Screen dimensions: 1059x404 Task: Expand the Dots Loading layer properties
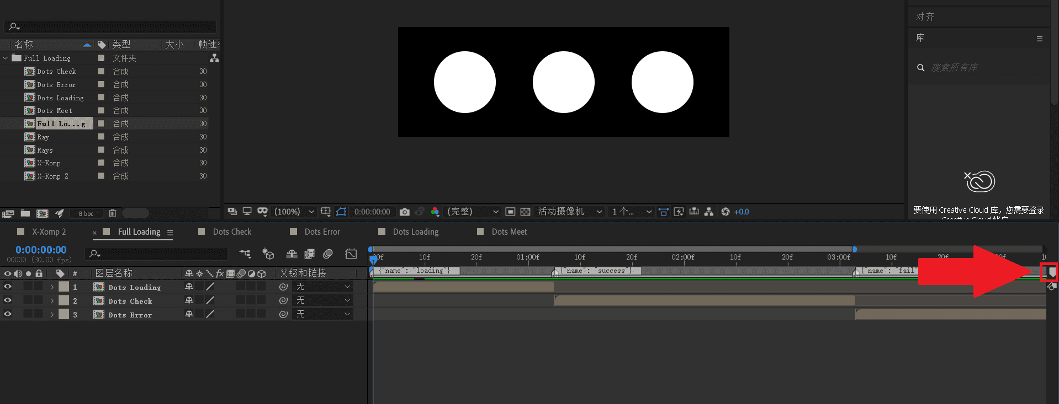point(52,287)
